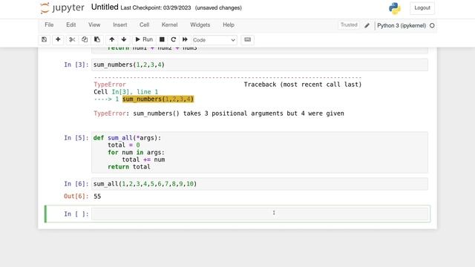The width and height of the screenshot is (475, 267).
Task: Cut selected cells with scissors icon
Action: pos(72,39)
